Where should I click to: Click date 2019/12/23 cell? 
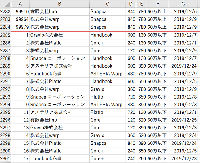pos(183,159)
